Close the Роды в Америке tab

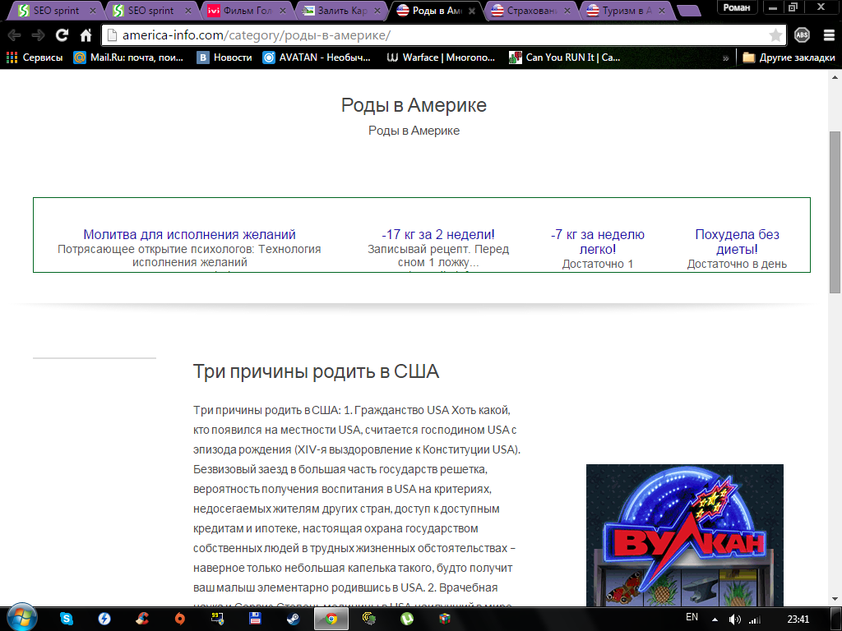471,11
